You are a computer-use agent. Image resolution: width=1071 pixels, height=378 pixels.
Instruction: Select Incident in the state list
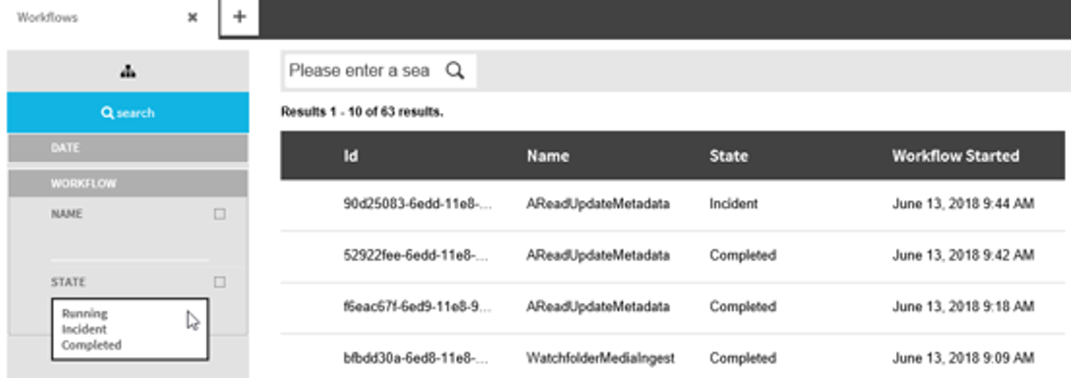85,330
